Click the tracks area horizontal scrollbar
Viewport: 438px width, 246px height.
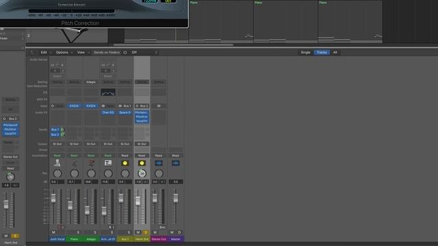[173, 44]
